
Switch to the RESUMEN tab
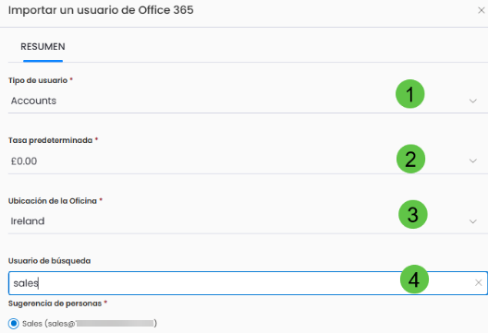pyautogui.click(x=43, y=47)
